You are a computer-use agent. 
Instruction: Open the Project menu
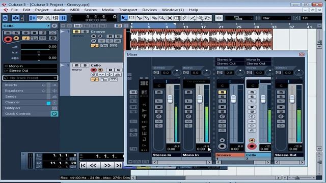(x=42, y=10)
